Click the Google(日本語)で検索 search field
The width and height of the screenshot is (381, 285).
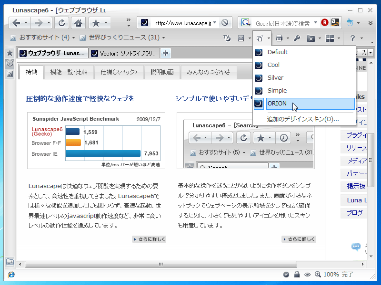(283, 23)
